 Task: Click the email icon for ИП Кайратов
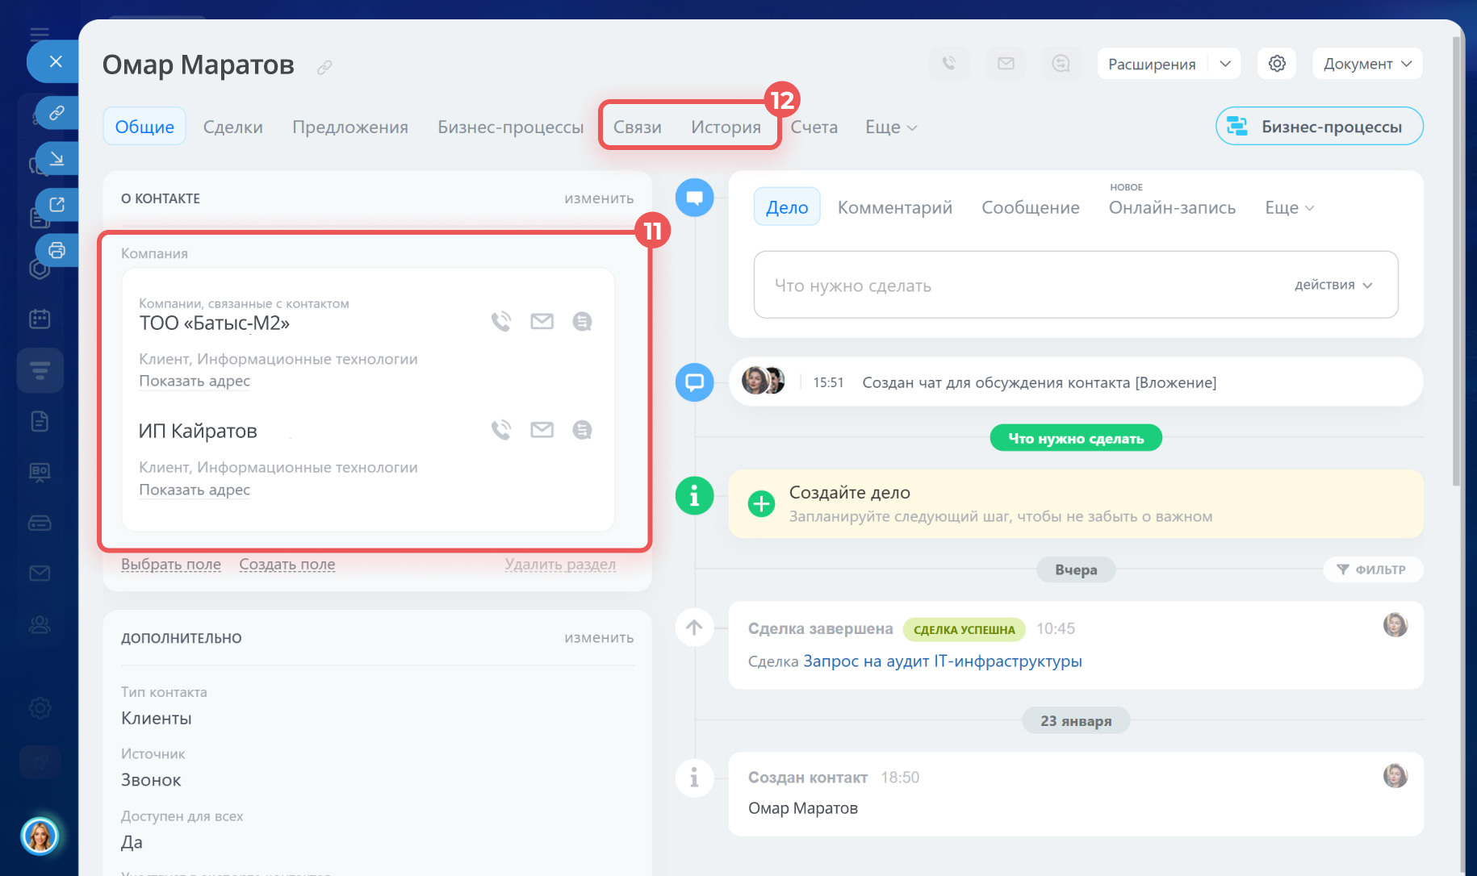click(x=542, y=430)
